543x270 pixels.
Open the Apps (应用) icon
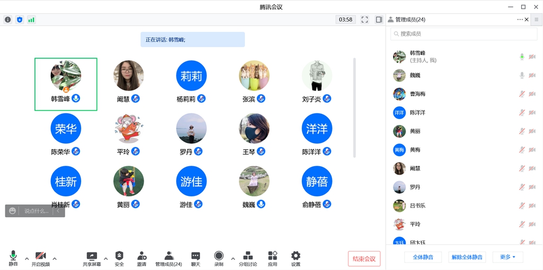[273, 257]
